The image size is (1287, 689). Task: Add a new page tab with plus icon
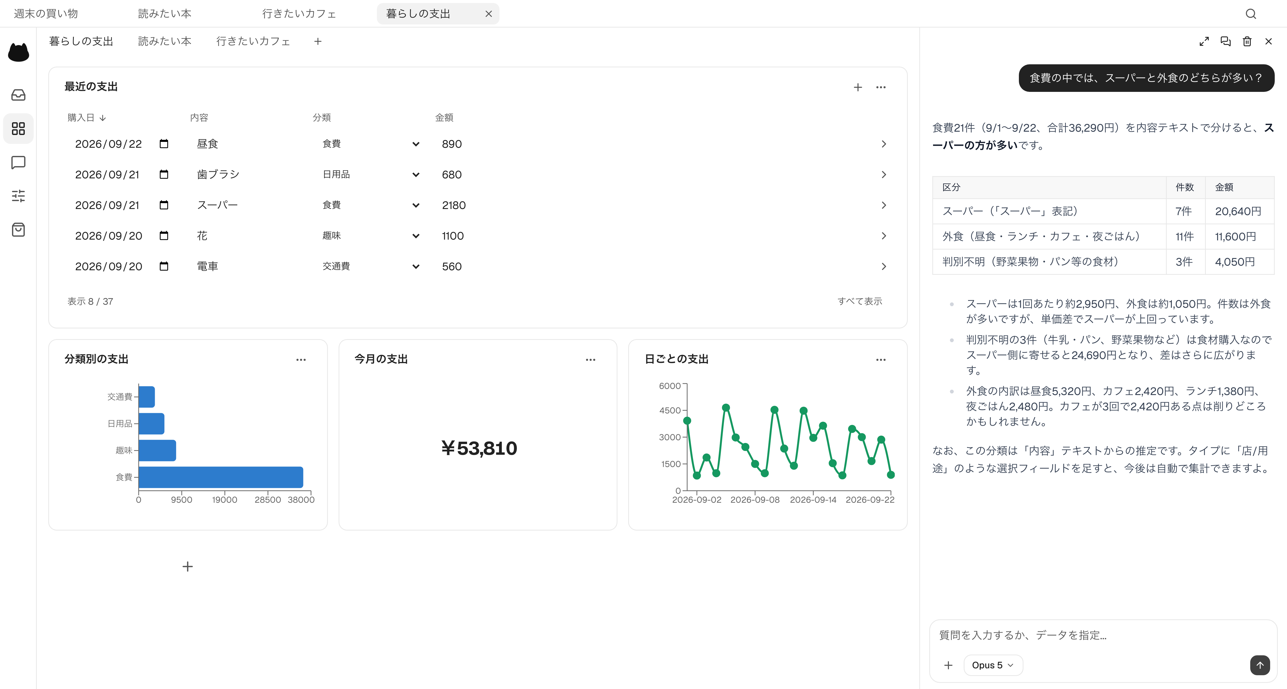click(318, 41)
